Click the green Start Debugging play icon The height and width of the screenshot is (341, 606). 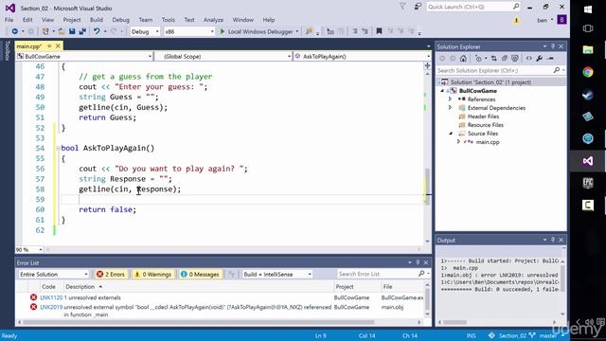point(223,31)
